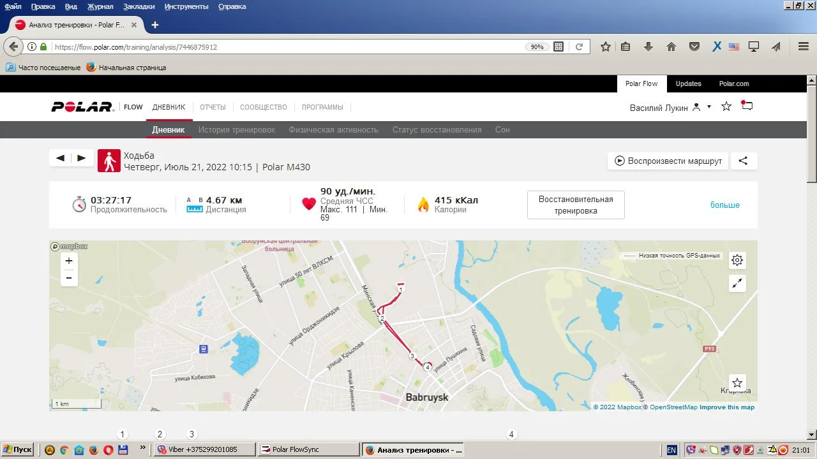Go to next training with right arrow
Image resolution: width=817 pixels, height=459 pixels.
coord(82,158)
